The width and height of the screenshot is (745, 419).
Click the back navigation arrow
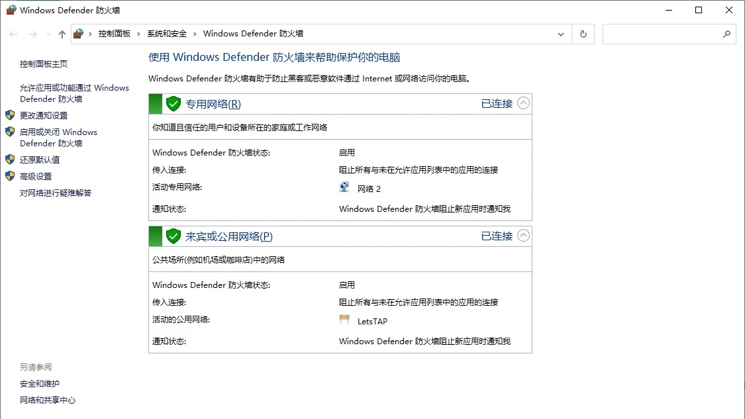click(13, 34)
